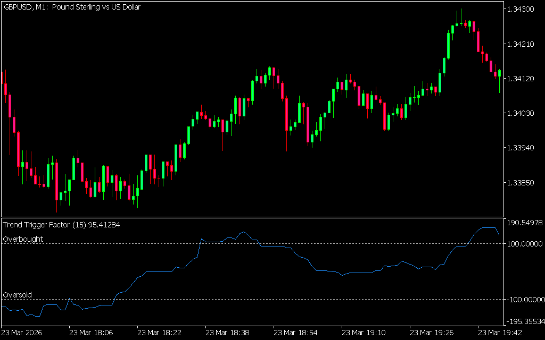The image size is (545, 340).
Task: Click the dashed Overbought level line
Action: click(x=319, y=244)
